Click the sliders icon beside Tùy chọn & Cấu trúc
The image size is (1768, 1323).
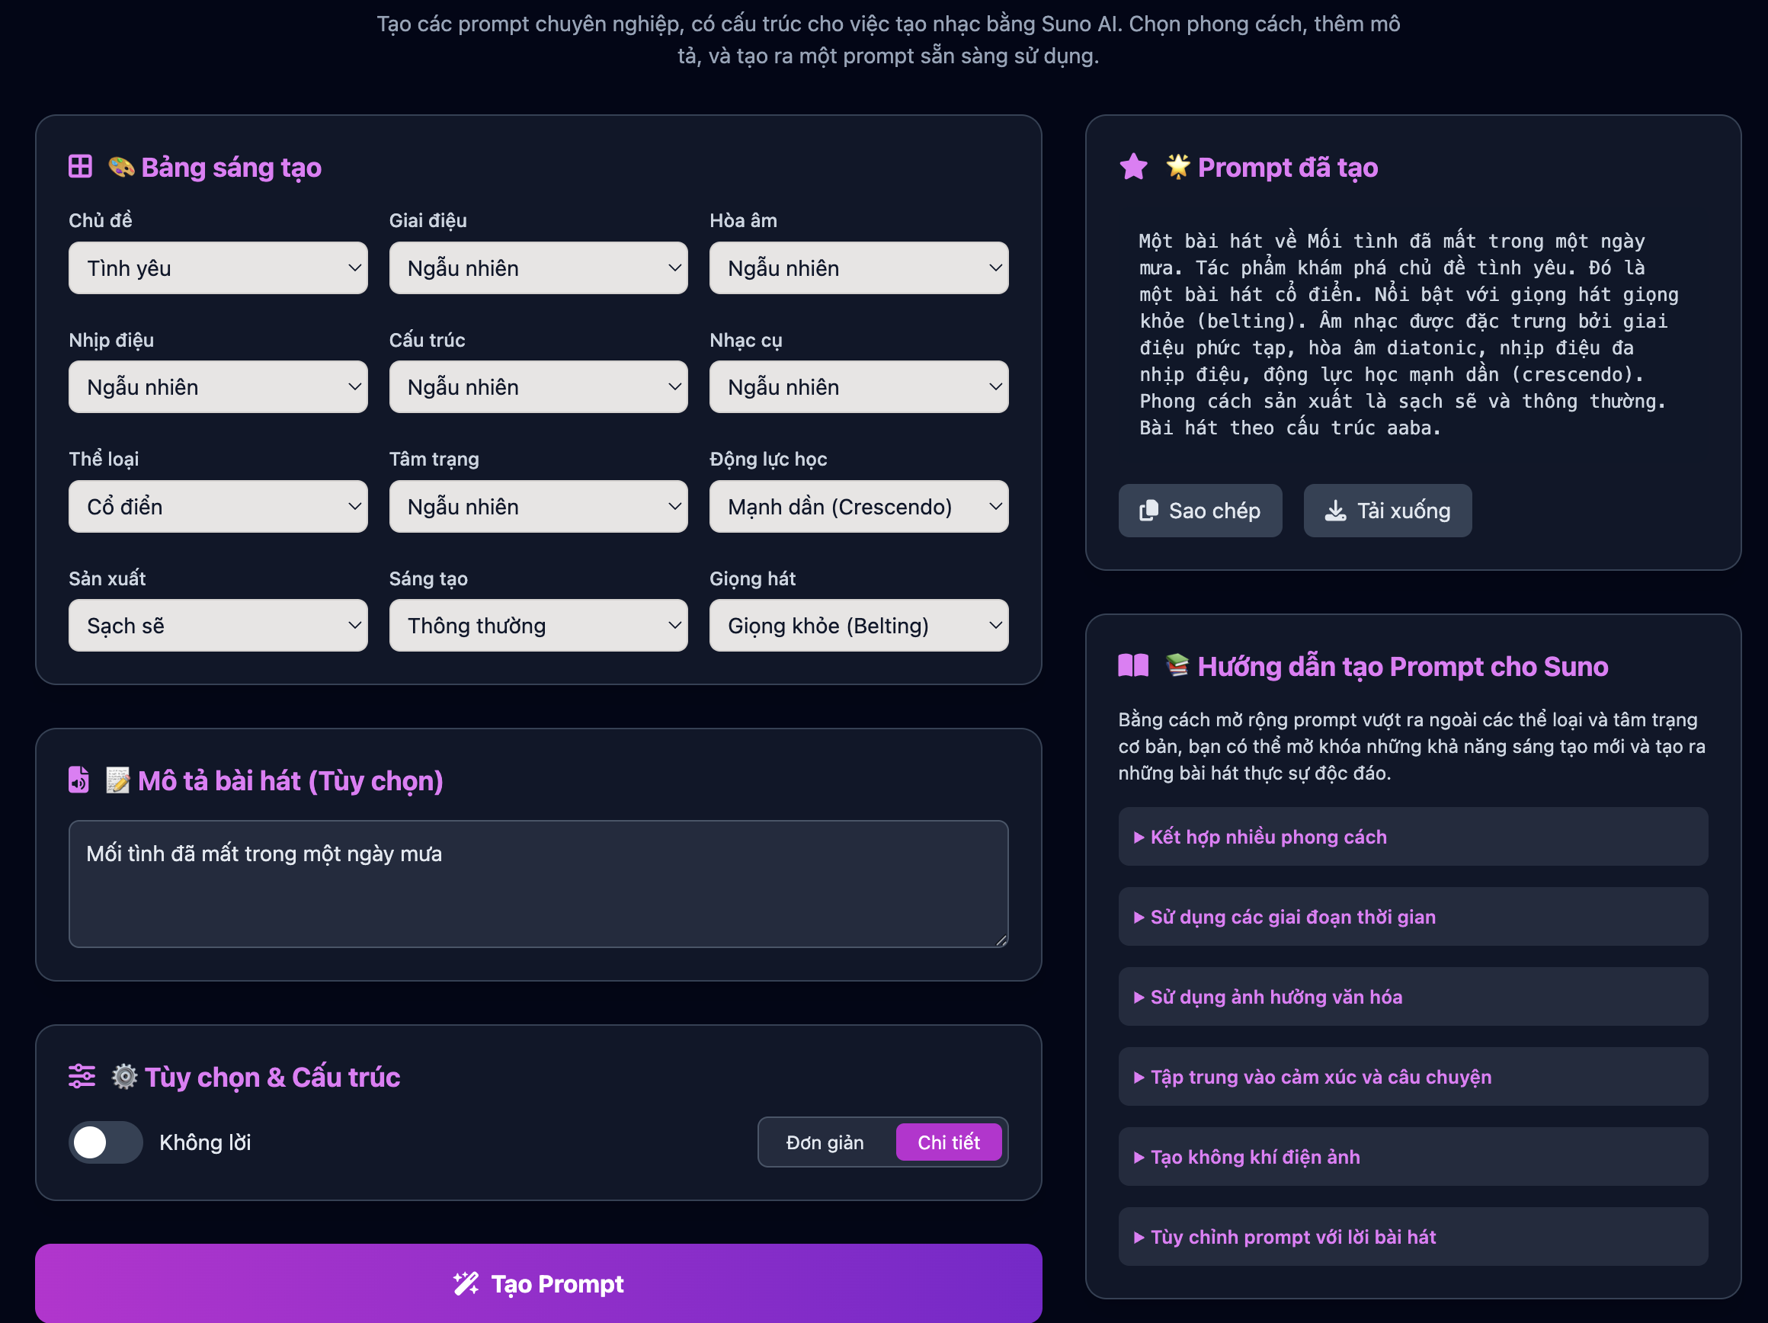[82, 1076]
